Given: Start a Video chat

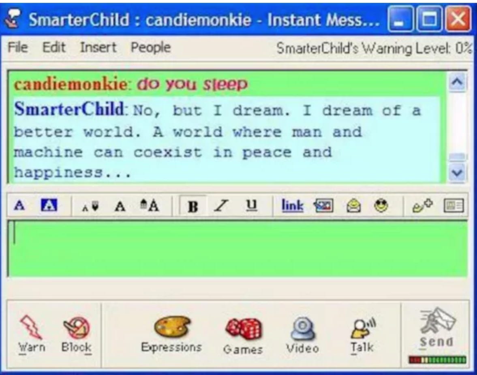Looking at the screenshot, I should pyautogui.click(x=302, y=335).
